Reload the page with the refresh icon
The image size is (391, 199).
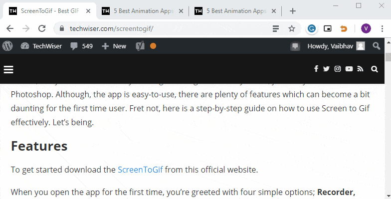[42, 28]
